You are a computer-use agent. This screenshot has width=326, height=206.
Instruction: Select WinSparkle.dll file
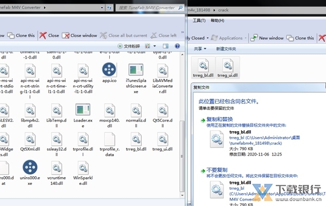[83, 173]
